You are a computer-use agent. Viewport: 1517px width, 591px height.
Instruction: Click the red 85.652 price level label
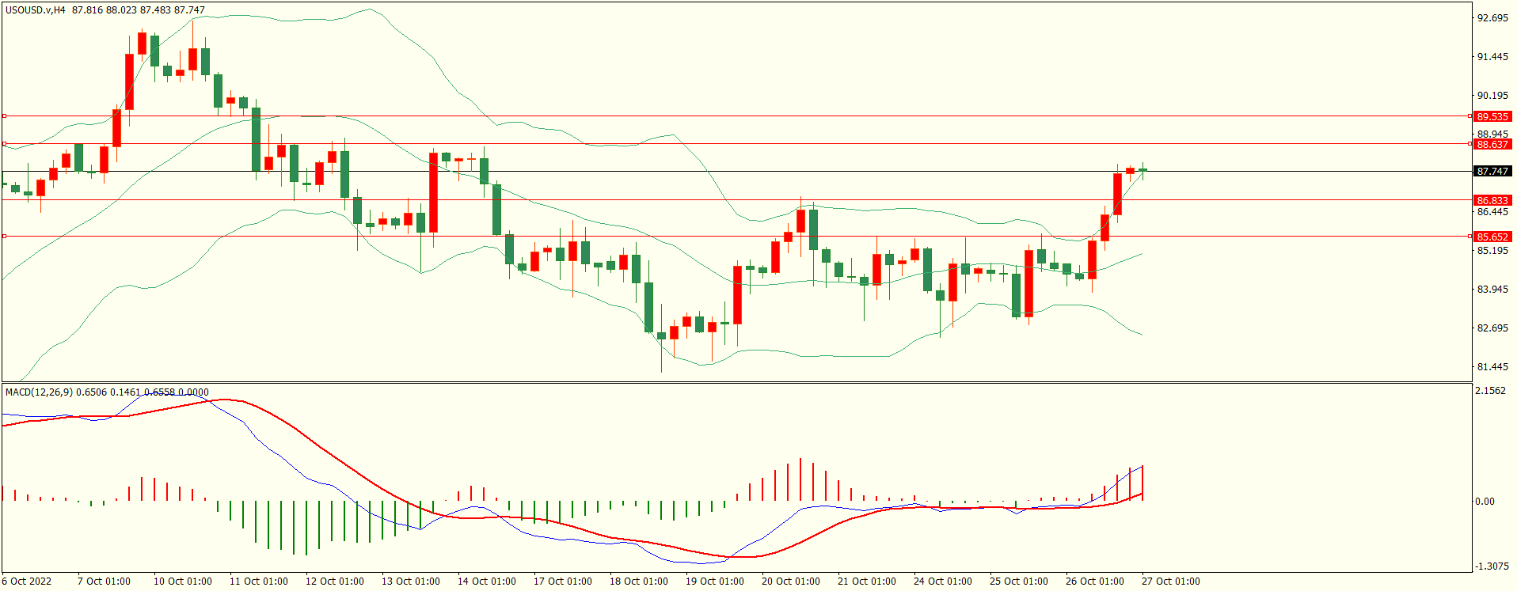click(1492, 237)
